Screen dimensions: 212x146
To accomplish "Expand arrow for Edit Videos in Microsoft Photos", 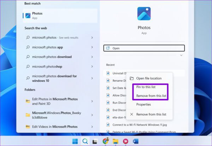I will [92, 127].
